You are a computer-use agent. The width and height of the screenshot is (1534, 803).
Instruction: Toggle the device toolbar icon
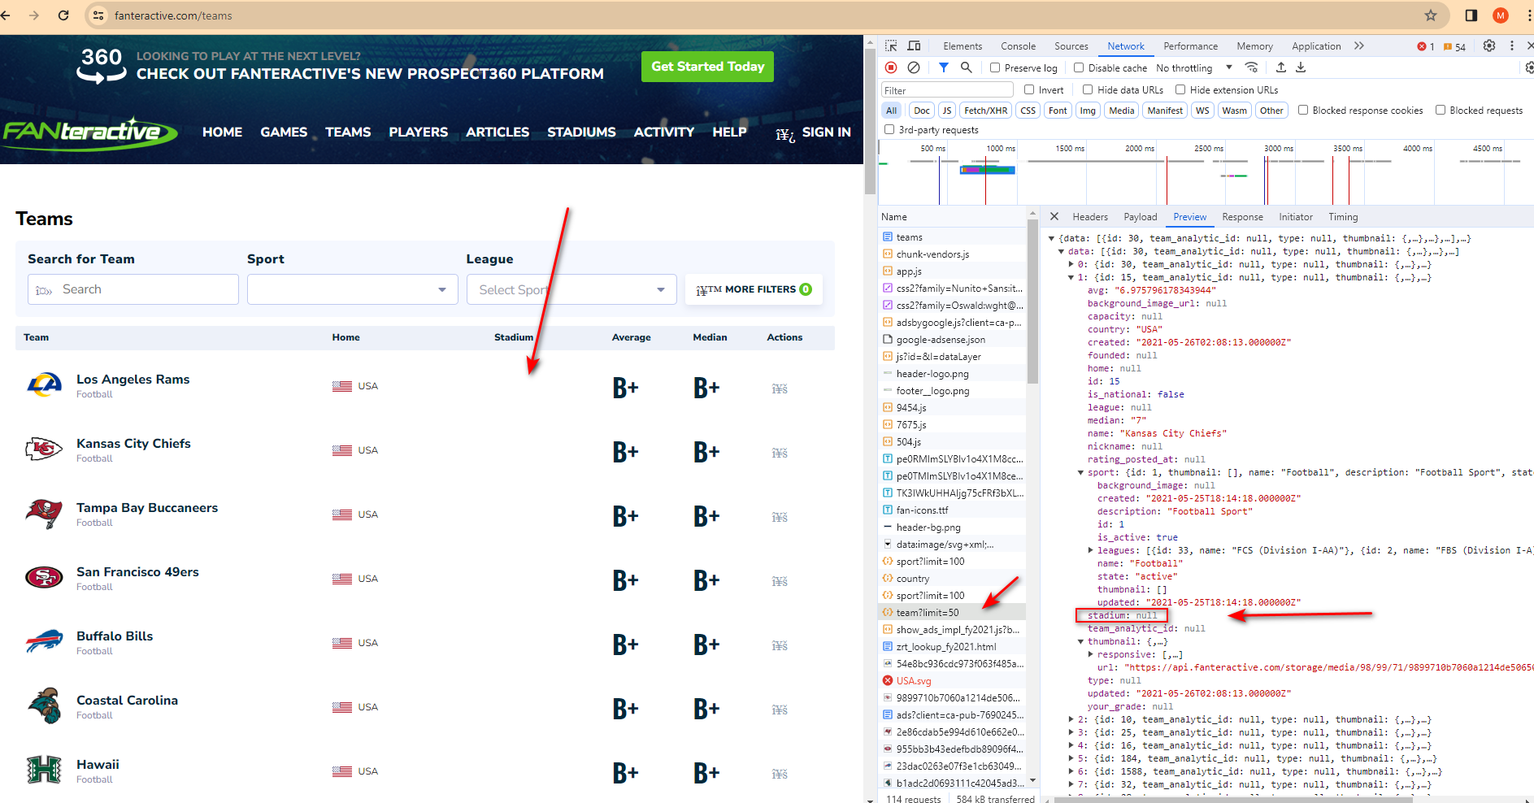[915, 46]
